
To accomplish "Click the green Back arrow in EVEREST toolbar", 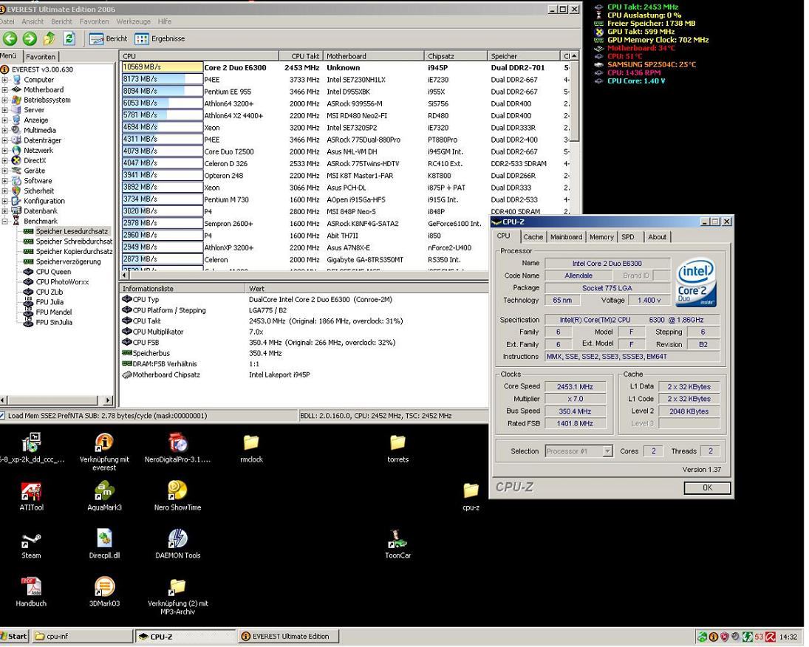I will 10,38.
